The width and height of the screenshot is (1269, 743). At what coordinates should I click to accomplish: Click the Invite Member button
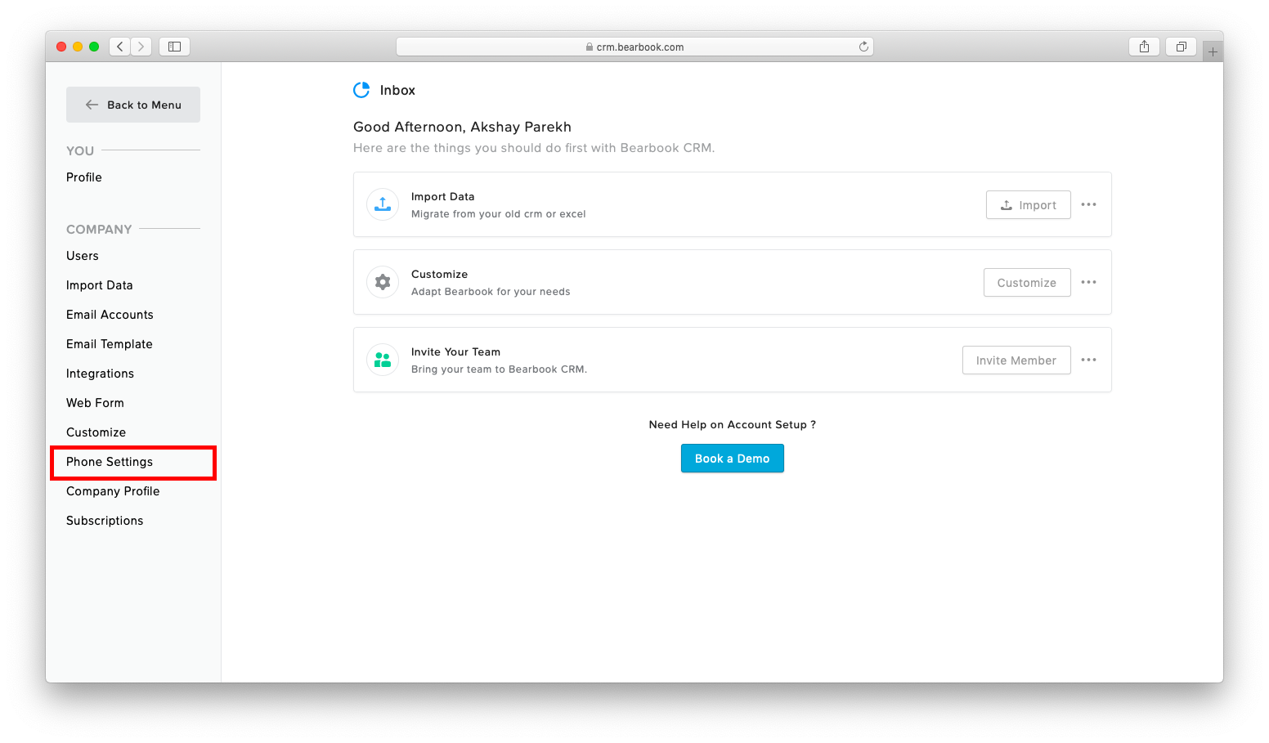(x=1016, y=360)
